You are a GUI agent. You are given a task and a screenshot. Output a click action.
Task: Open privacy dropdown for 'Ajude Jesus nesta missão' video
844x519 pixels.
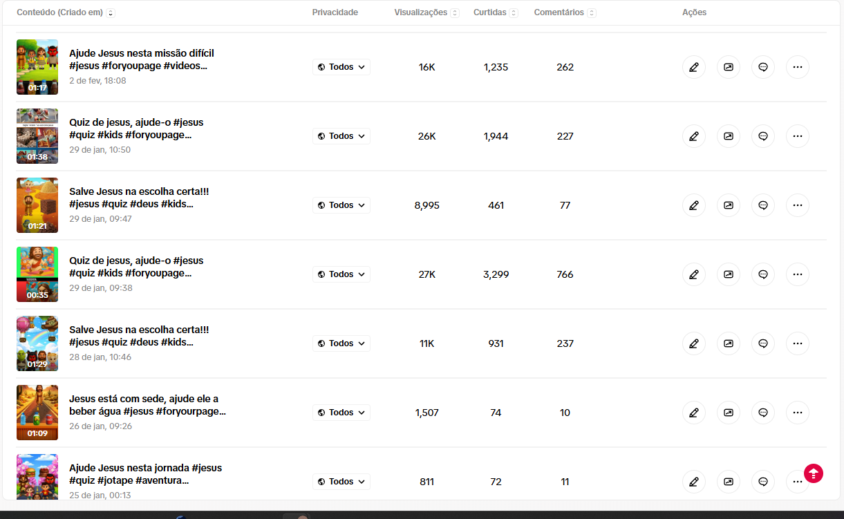(341, 67)
